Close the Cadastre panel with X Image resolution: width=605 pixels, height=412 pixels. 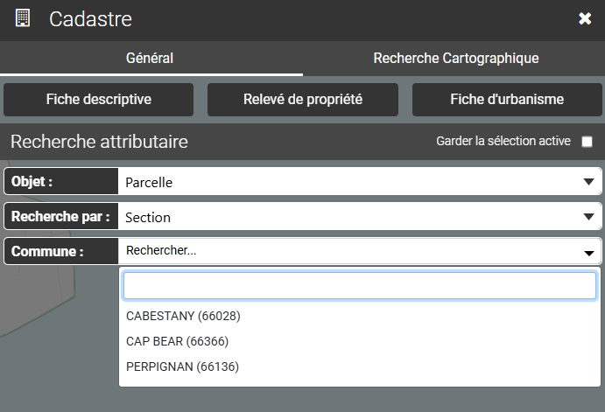585,18
